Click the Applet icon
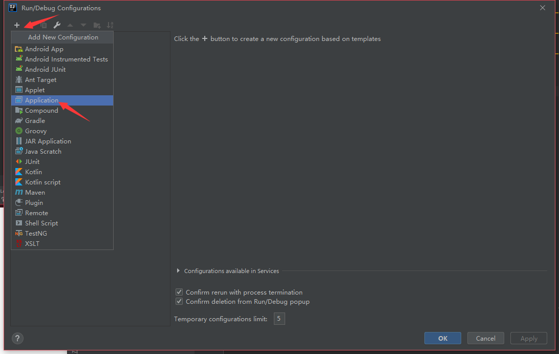 (19, 90)
